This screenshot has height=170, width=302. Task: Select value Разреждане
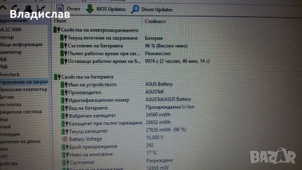click(x=159, y=161)
